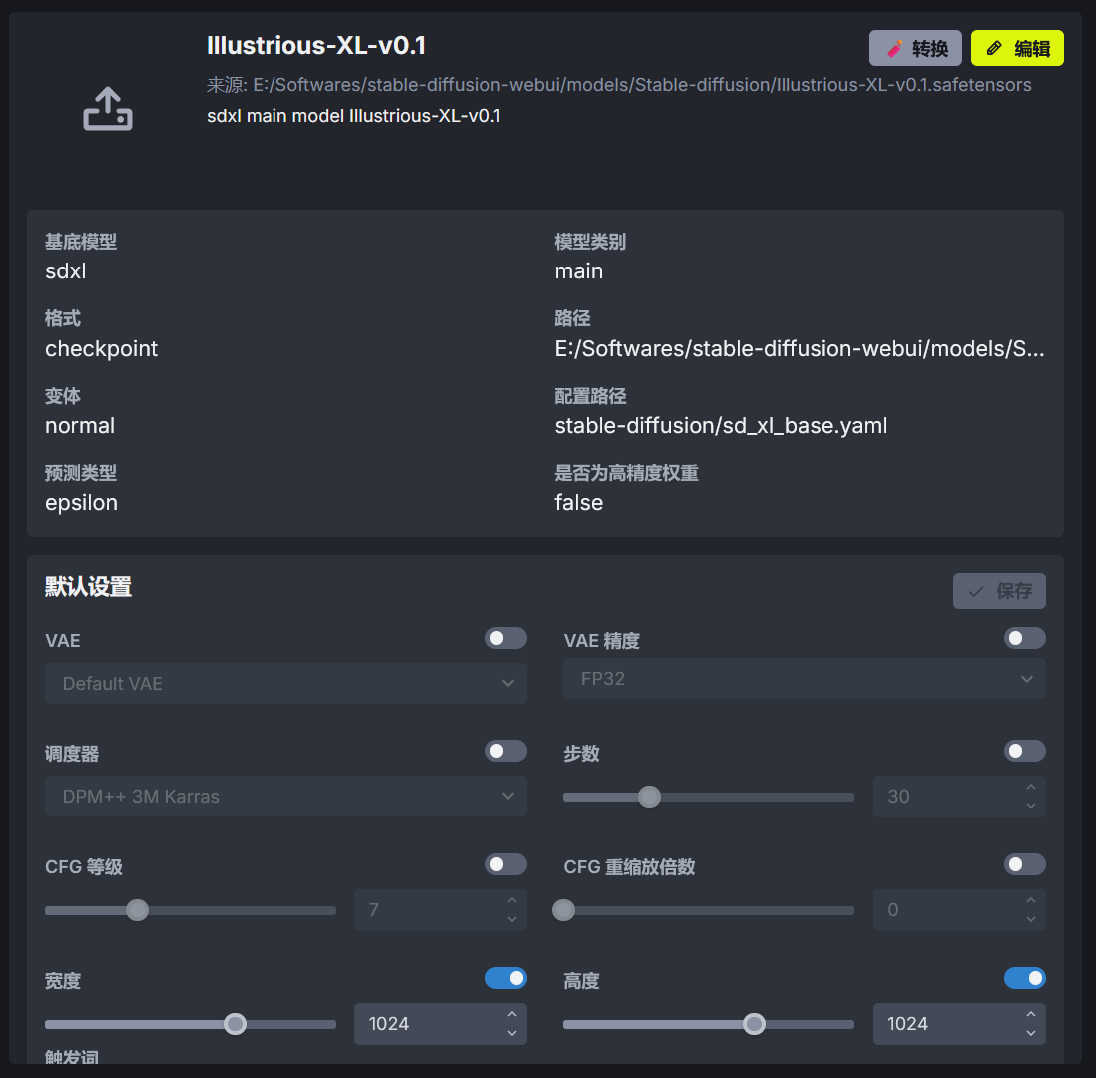This screenshot has height=1078, width=1096.
Task: Click the model image upload icon
Action: [107, 109]
